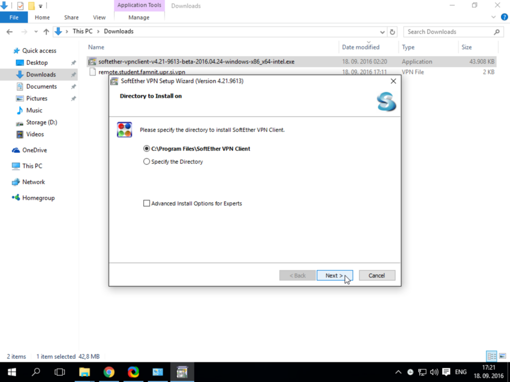Expand the address bar history dropdown
Screen dimensions: 510x382
[x=382, y=32]
